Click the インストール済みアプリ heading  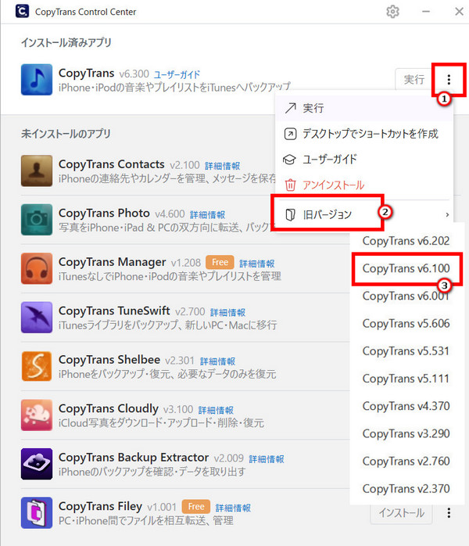(x=66, y=42)
